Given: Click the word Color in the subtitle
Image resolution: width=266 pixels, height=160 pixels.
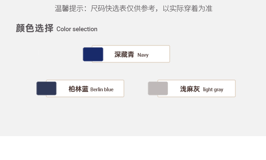Looking at the screenshot, I should pyautogui.click(x=64, y=29).
